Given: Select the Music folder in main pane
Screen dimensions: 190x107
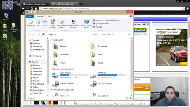Looking at the screenshot, I should point(96,54).
